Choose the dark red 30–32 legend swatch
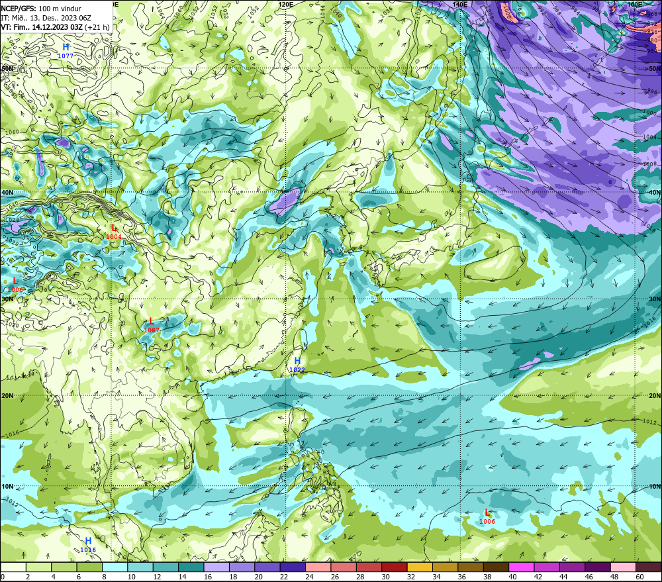 tap(395, 567)
